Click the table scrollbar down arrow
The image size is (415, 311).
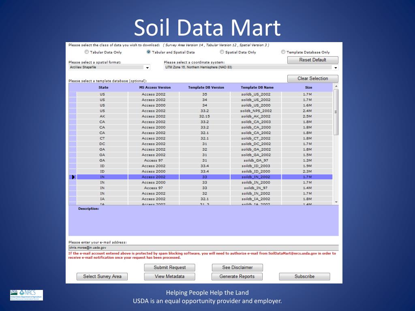336,202
